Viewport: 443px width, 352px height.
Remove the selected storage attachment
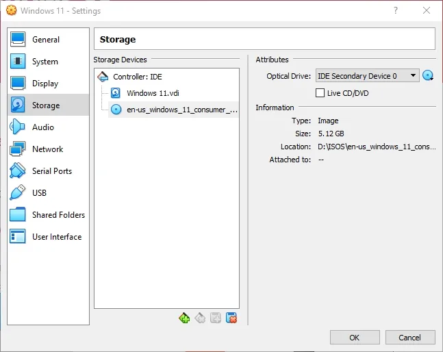[x=231, y=318]
